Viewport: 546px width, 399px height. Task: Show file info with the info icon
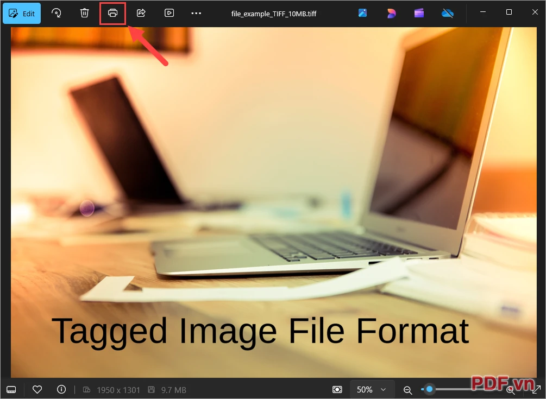(61, 389)
